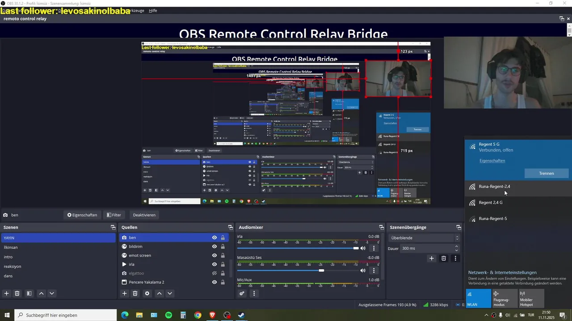Open Netzwerk- & Interneteinstellungen link
Viewport: 572px width, 321px height.
coord(502,272)
